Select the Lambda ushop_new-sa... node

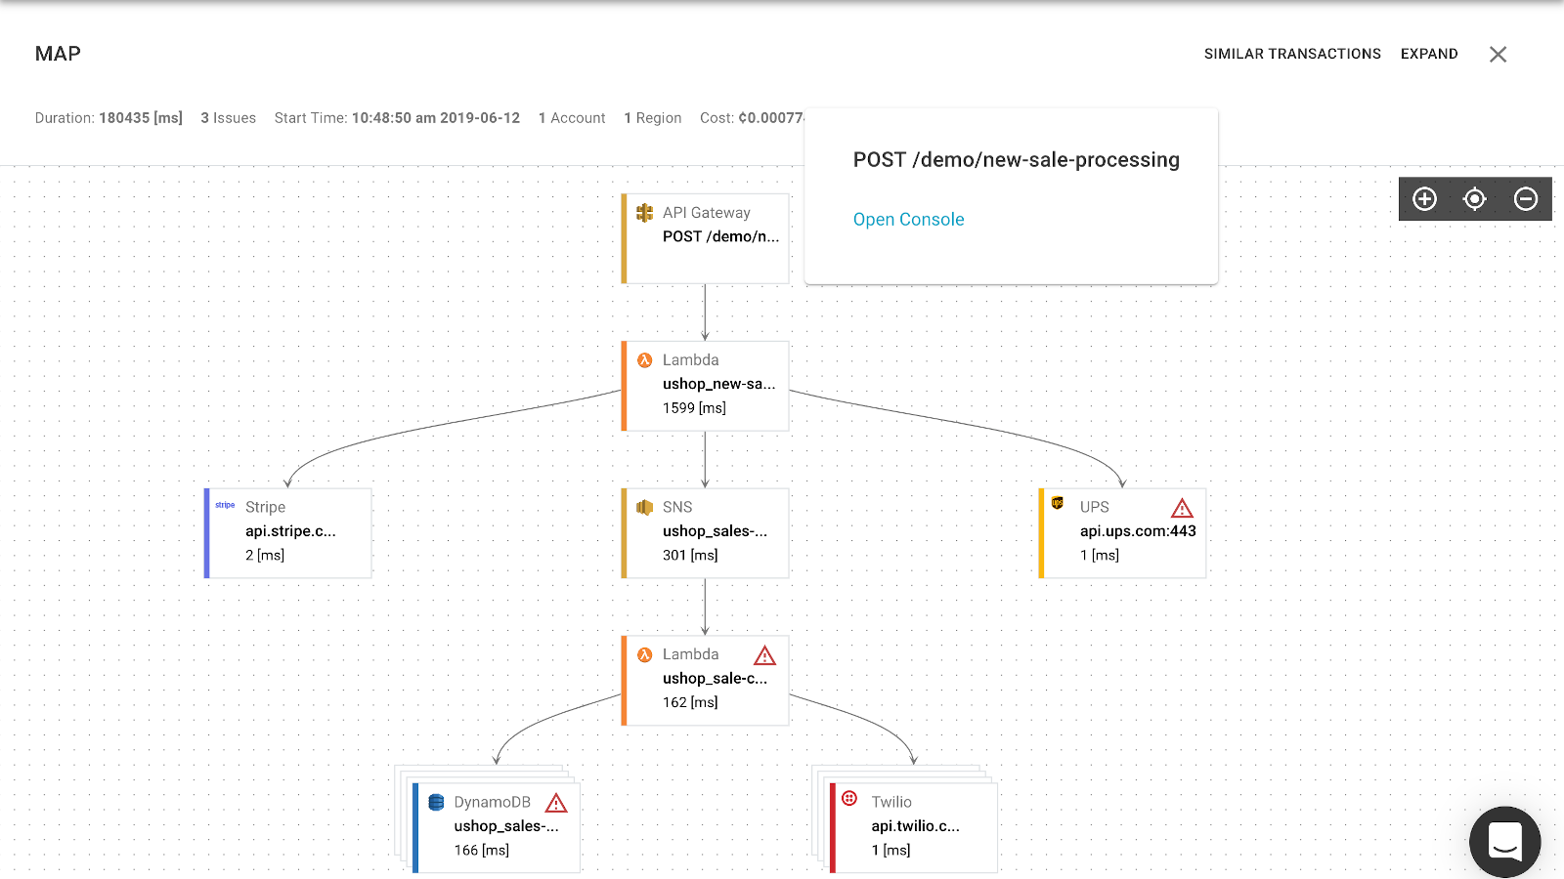click(705, 386)
